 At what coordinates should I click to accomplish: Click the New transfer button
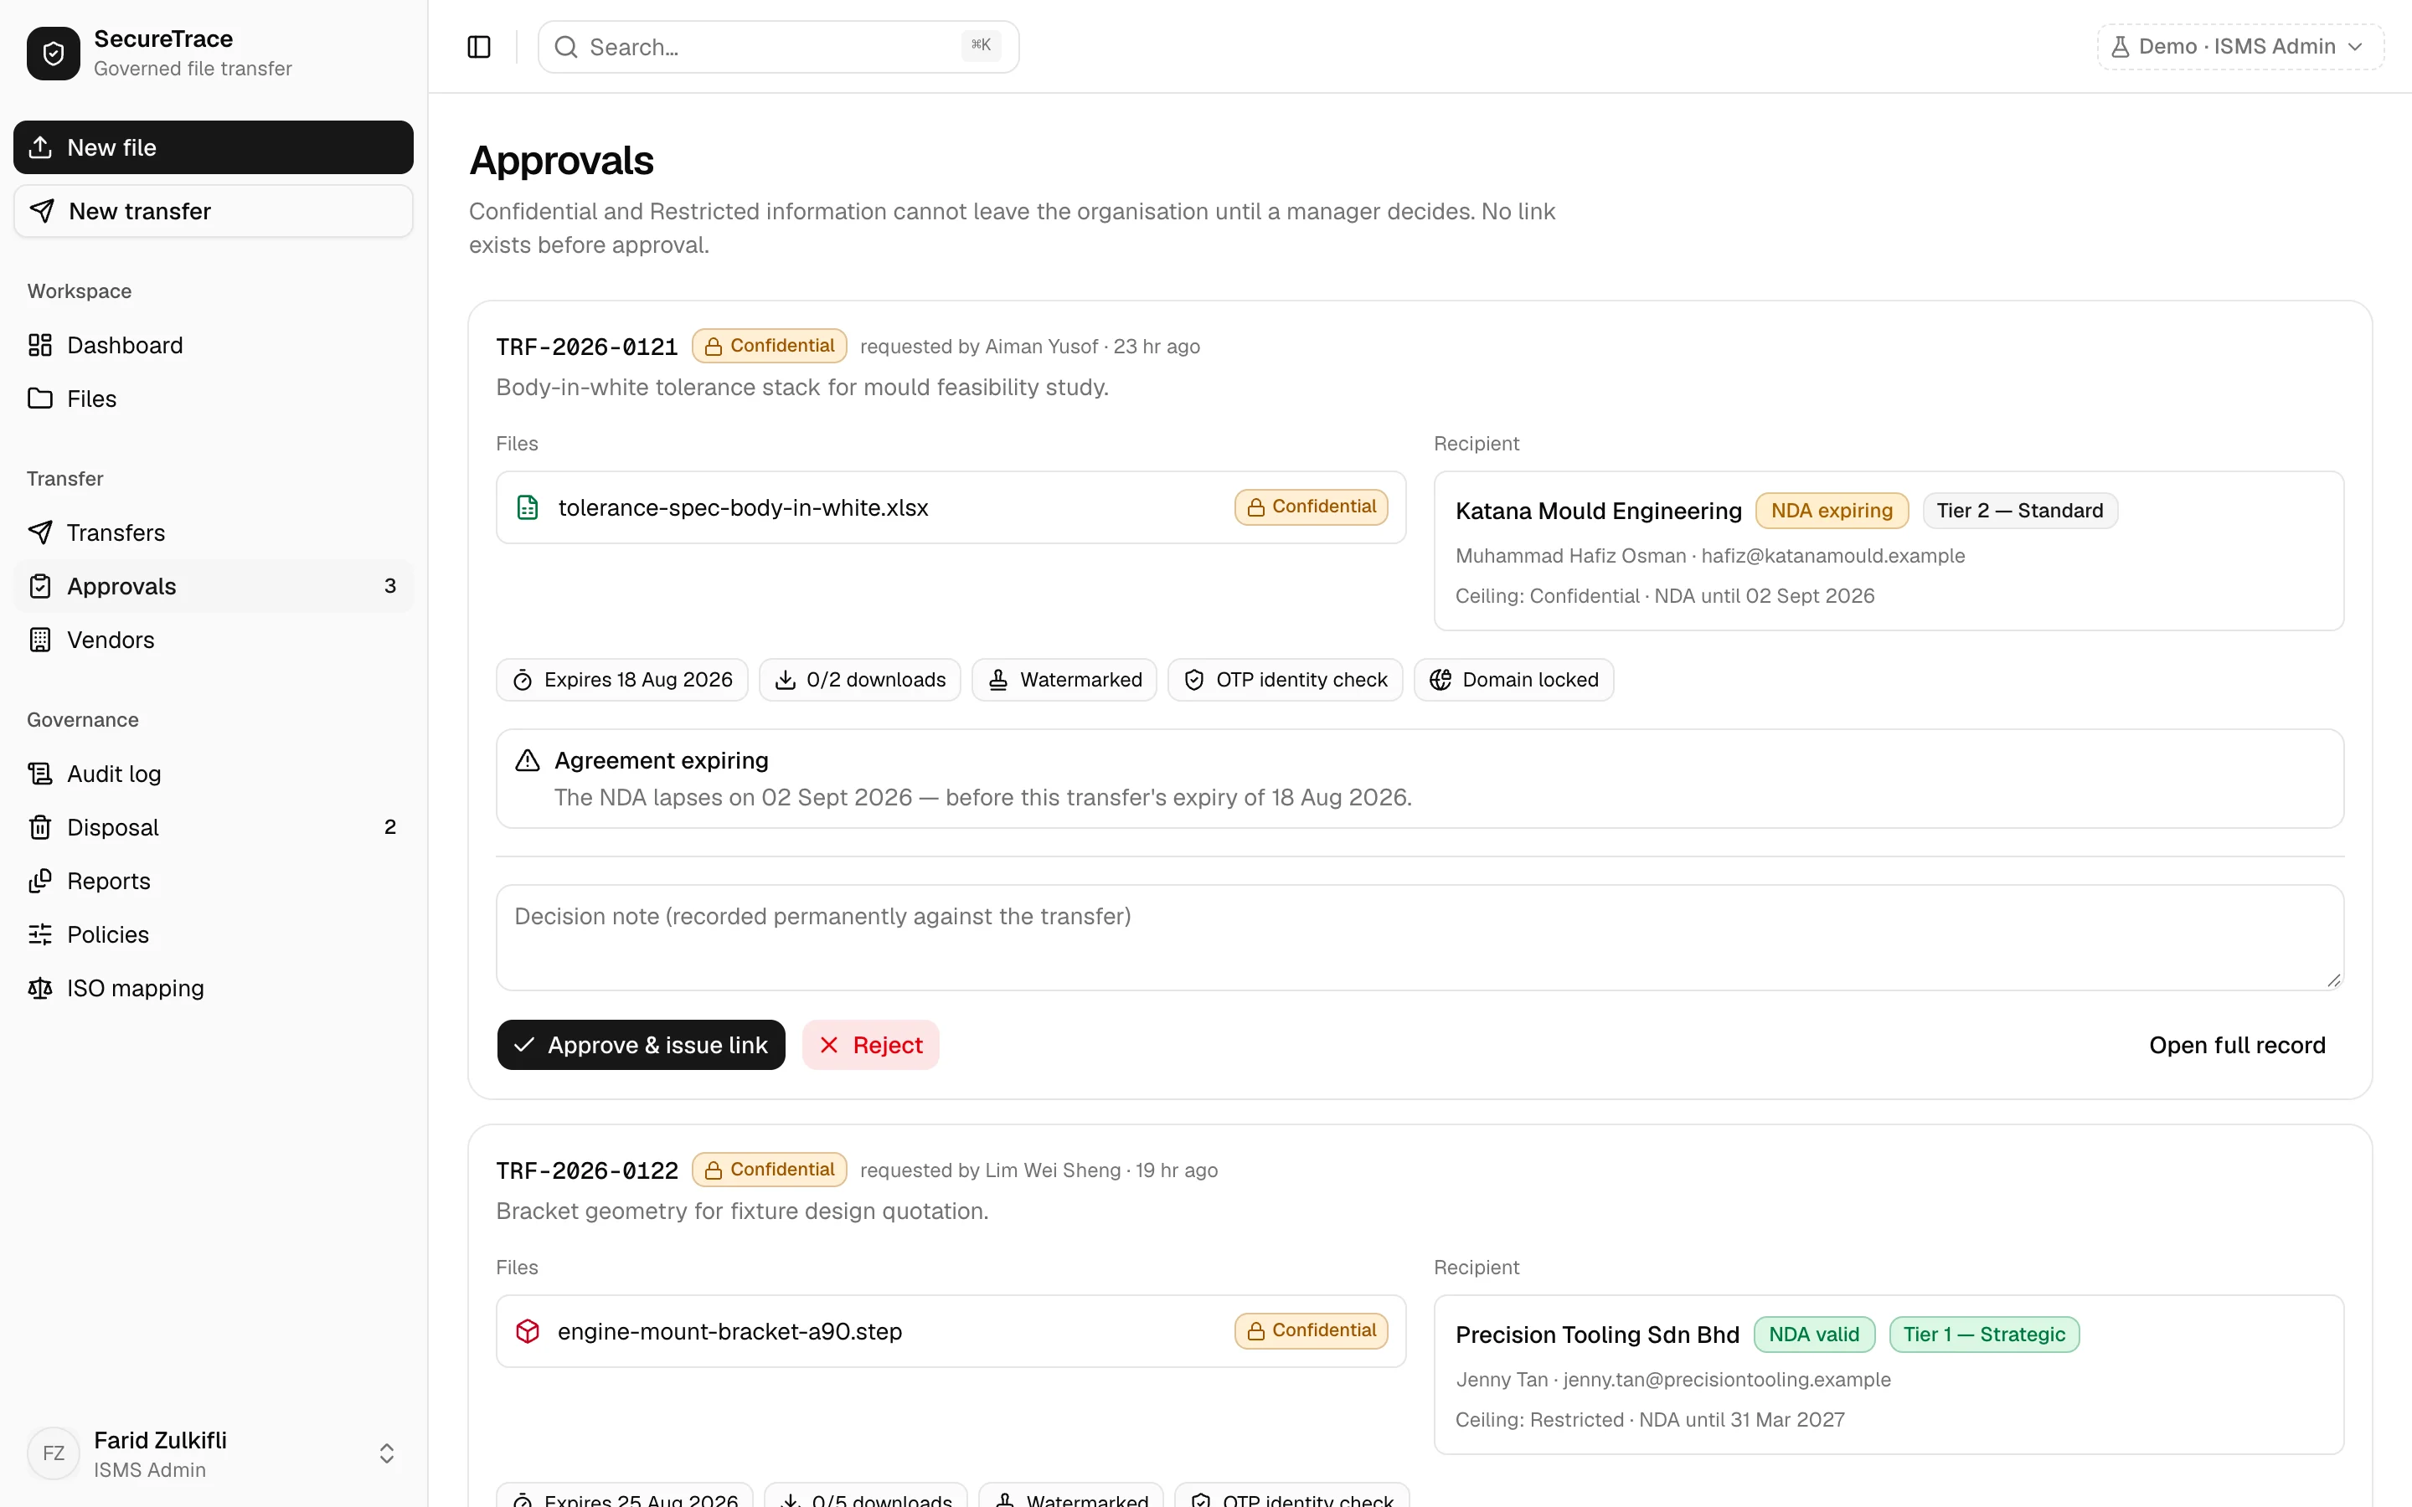[214, 210]
